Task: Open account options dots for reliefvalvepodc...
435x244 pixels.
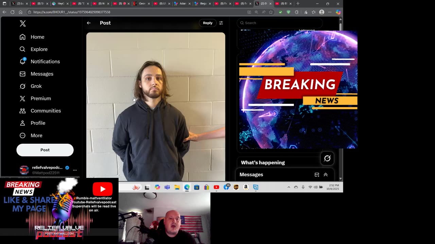Action: (x=75, y=170)
